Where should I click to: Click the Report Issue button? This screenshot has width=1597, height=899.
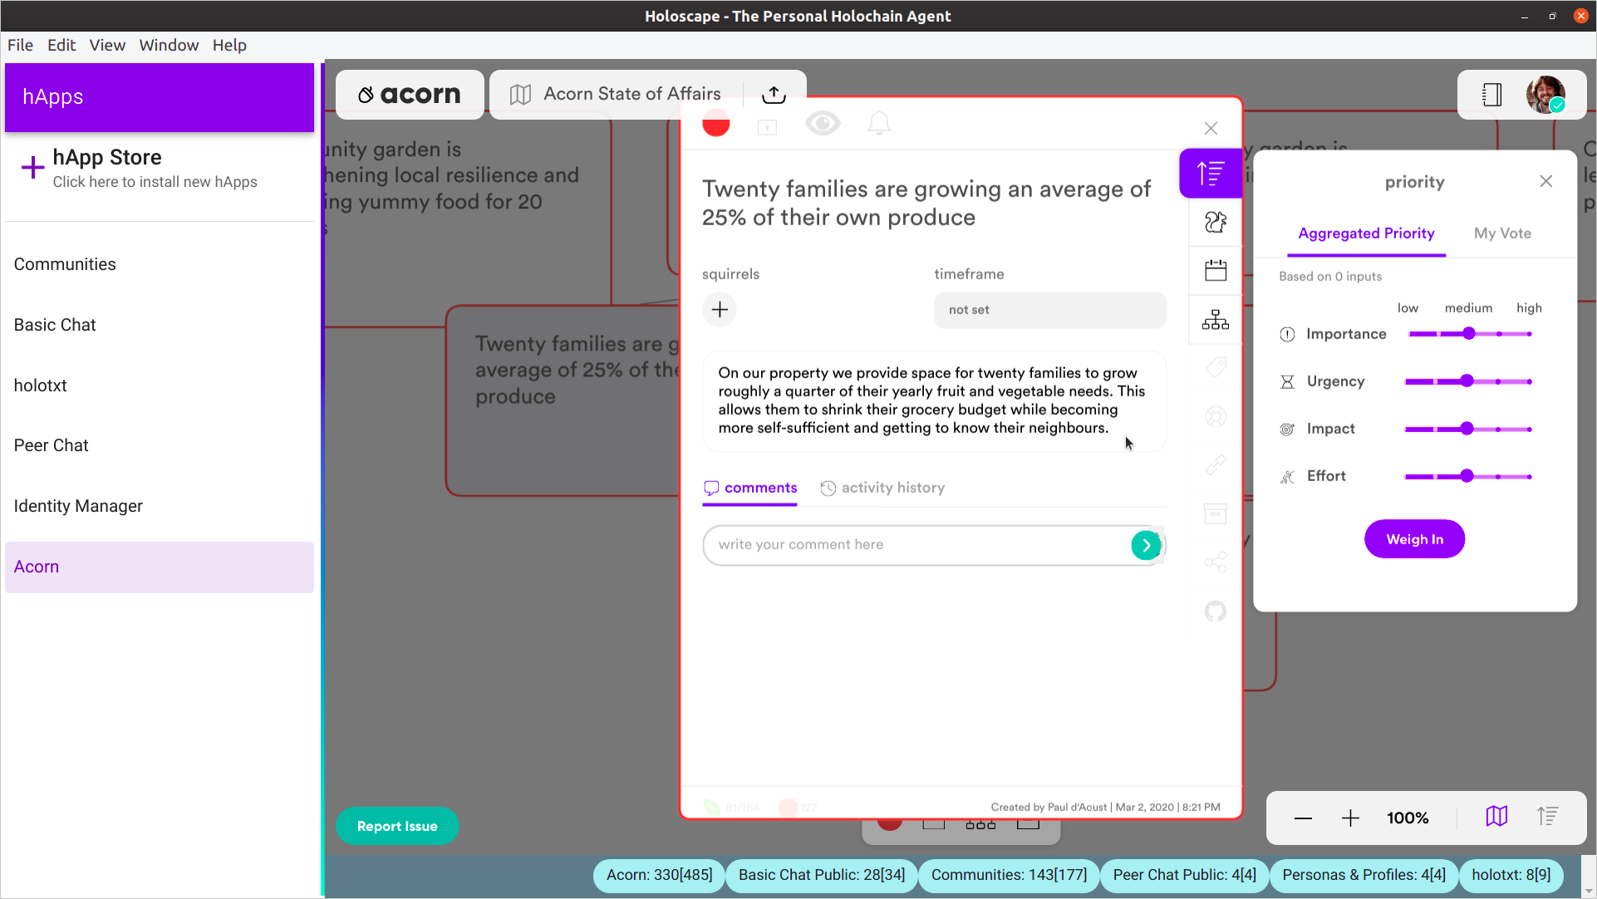[x=397, y=827]
